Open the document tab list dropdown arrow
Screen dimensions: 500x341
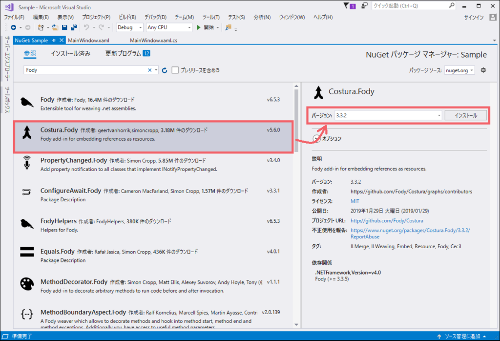pyautogui.click(x=494, y=41)
